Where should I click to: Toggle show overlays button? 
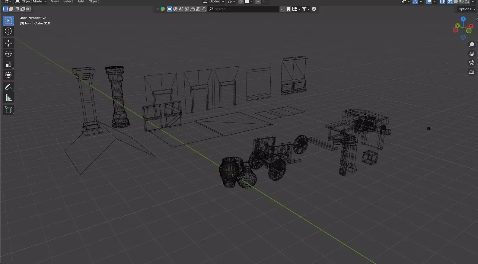click(429, 2)
